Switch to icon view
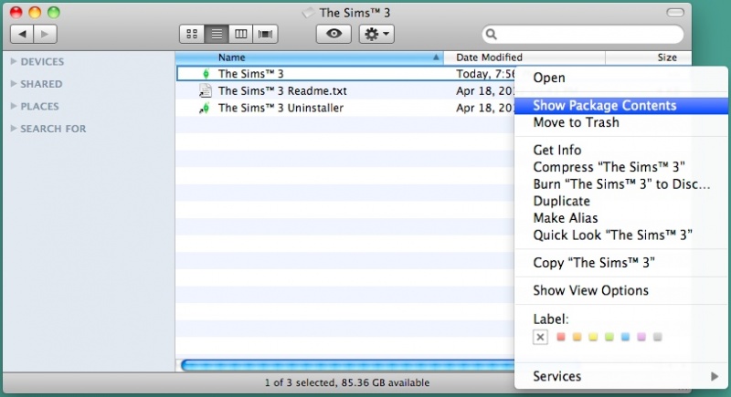The width and height of the screenshot is (731, 397). click(192, 34)
